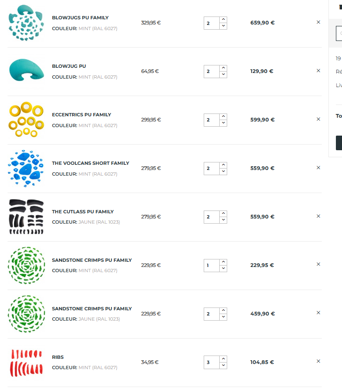Screen dimensions: 342x388
Task: Open Blowjugs PU Family product link
Action: pos(80,18)
